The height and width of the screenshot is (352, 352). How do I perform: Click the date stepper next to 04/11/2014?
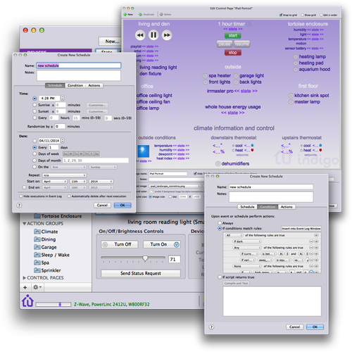tap(63, 141)
